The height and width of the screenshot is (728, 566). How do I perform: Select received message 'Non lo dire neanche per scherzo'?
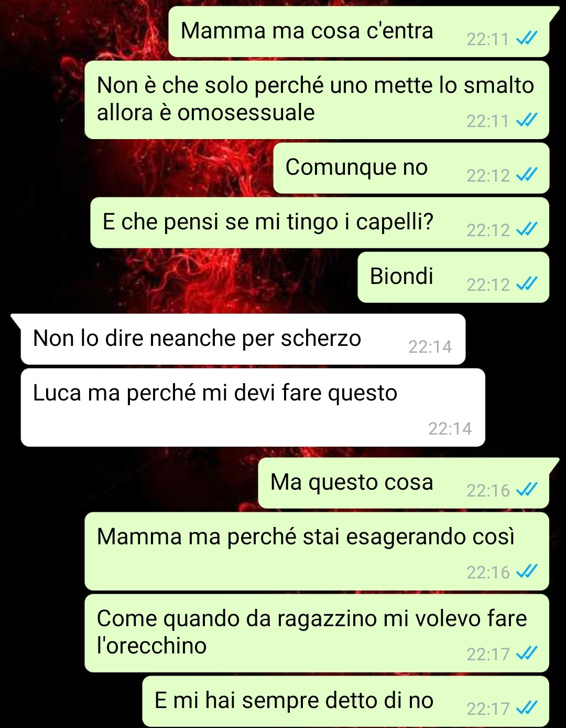click(243, 339)
